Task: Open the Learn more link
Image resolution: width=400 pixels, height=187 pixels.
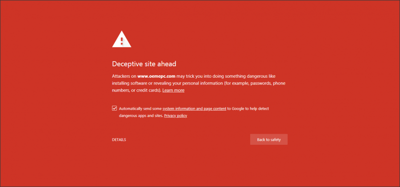Action: click(x=173, y=90)
